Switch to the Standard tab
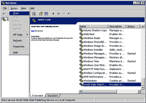The image size is (146, 103). pos(53,96)
